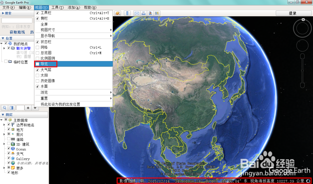
Task: Open the 添加 menu
Action: [74, 7]
